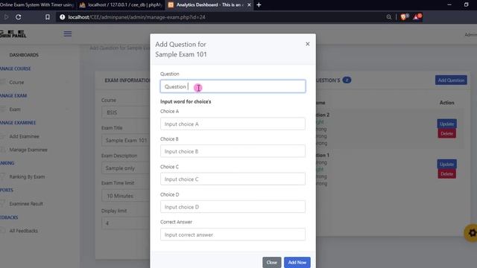Click Delete for Question 1
Screen dimensions: 477x268
click(446, 173)
